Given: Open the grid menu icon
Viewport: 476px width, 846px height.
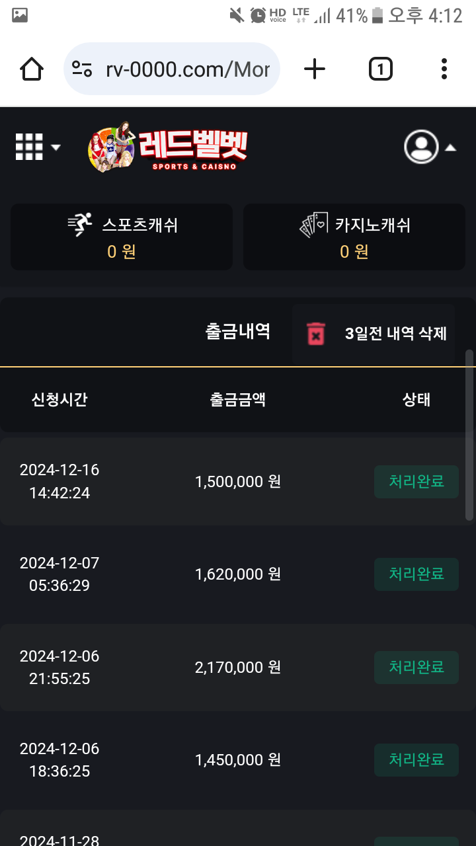Looking at the screenshot, I should click(29, 147).
